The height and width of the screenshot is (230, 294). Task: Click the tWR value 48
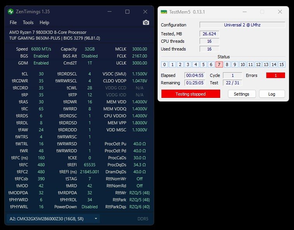41,151
